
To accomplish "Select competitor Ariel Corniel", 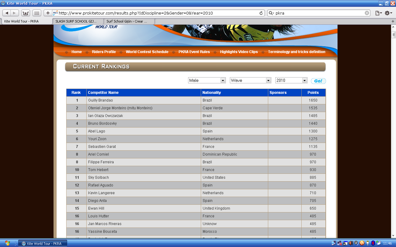I will (x=98, y=154).
